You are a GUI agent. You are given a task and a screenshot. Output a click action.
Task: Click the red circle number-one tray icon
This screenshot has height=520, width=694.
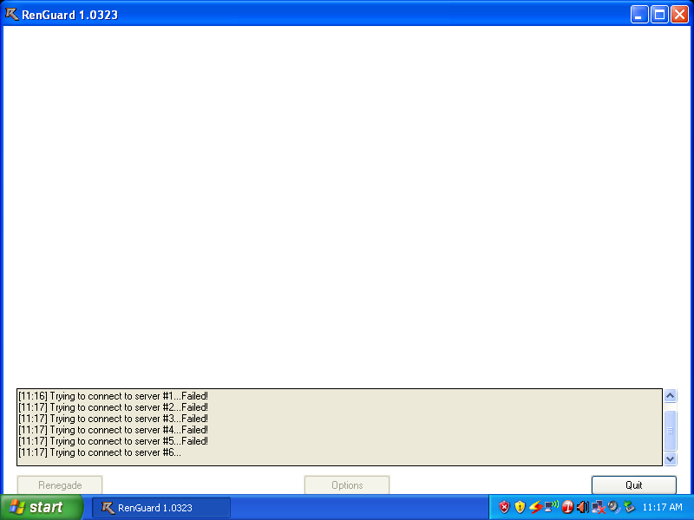point(567,507)
